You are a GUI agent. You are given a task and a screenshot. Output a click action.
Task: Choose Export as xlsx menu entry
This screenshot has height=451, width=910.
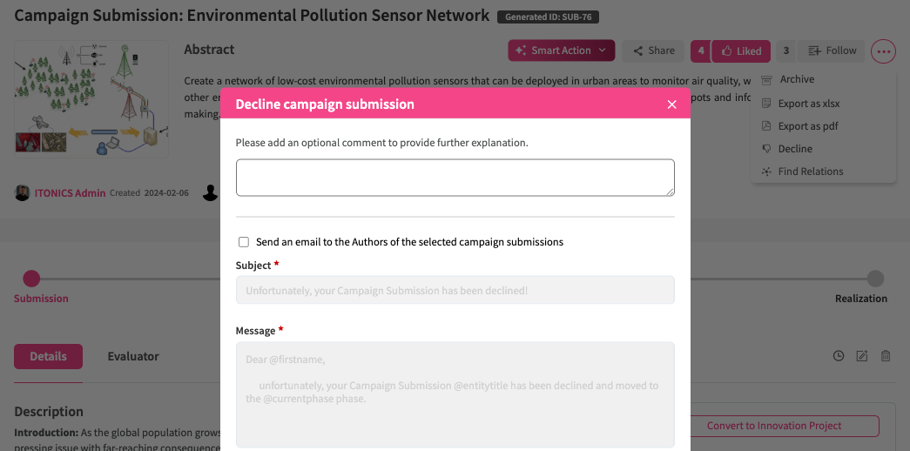[808, 104]
